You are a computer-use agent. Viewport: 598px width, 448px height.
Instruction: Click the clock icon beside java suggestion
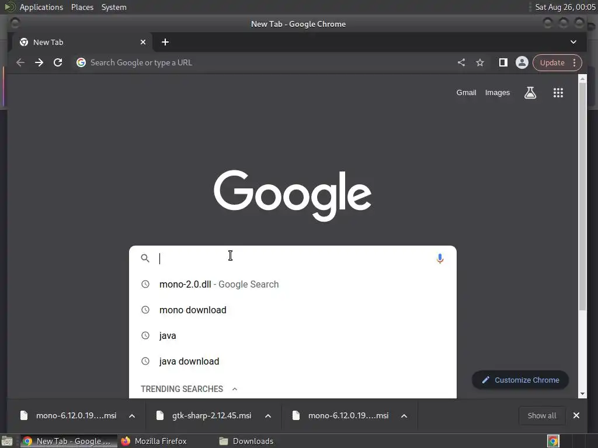tap(145, 335)
